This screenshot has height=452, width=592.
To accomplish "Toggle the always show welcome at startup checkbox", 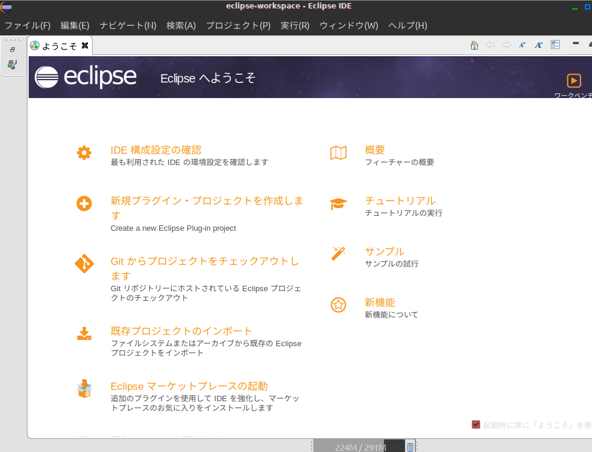I will [x=476, y=424].
